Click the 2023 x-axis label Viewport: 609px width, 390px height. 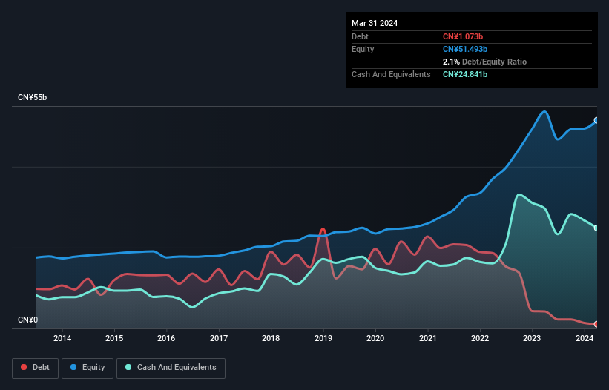click(x=532, y=338)
